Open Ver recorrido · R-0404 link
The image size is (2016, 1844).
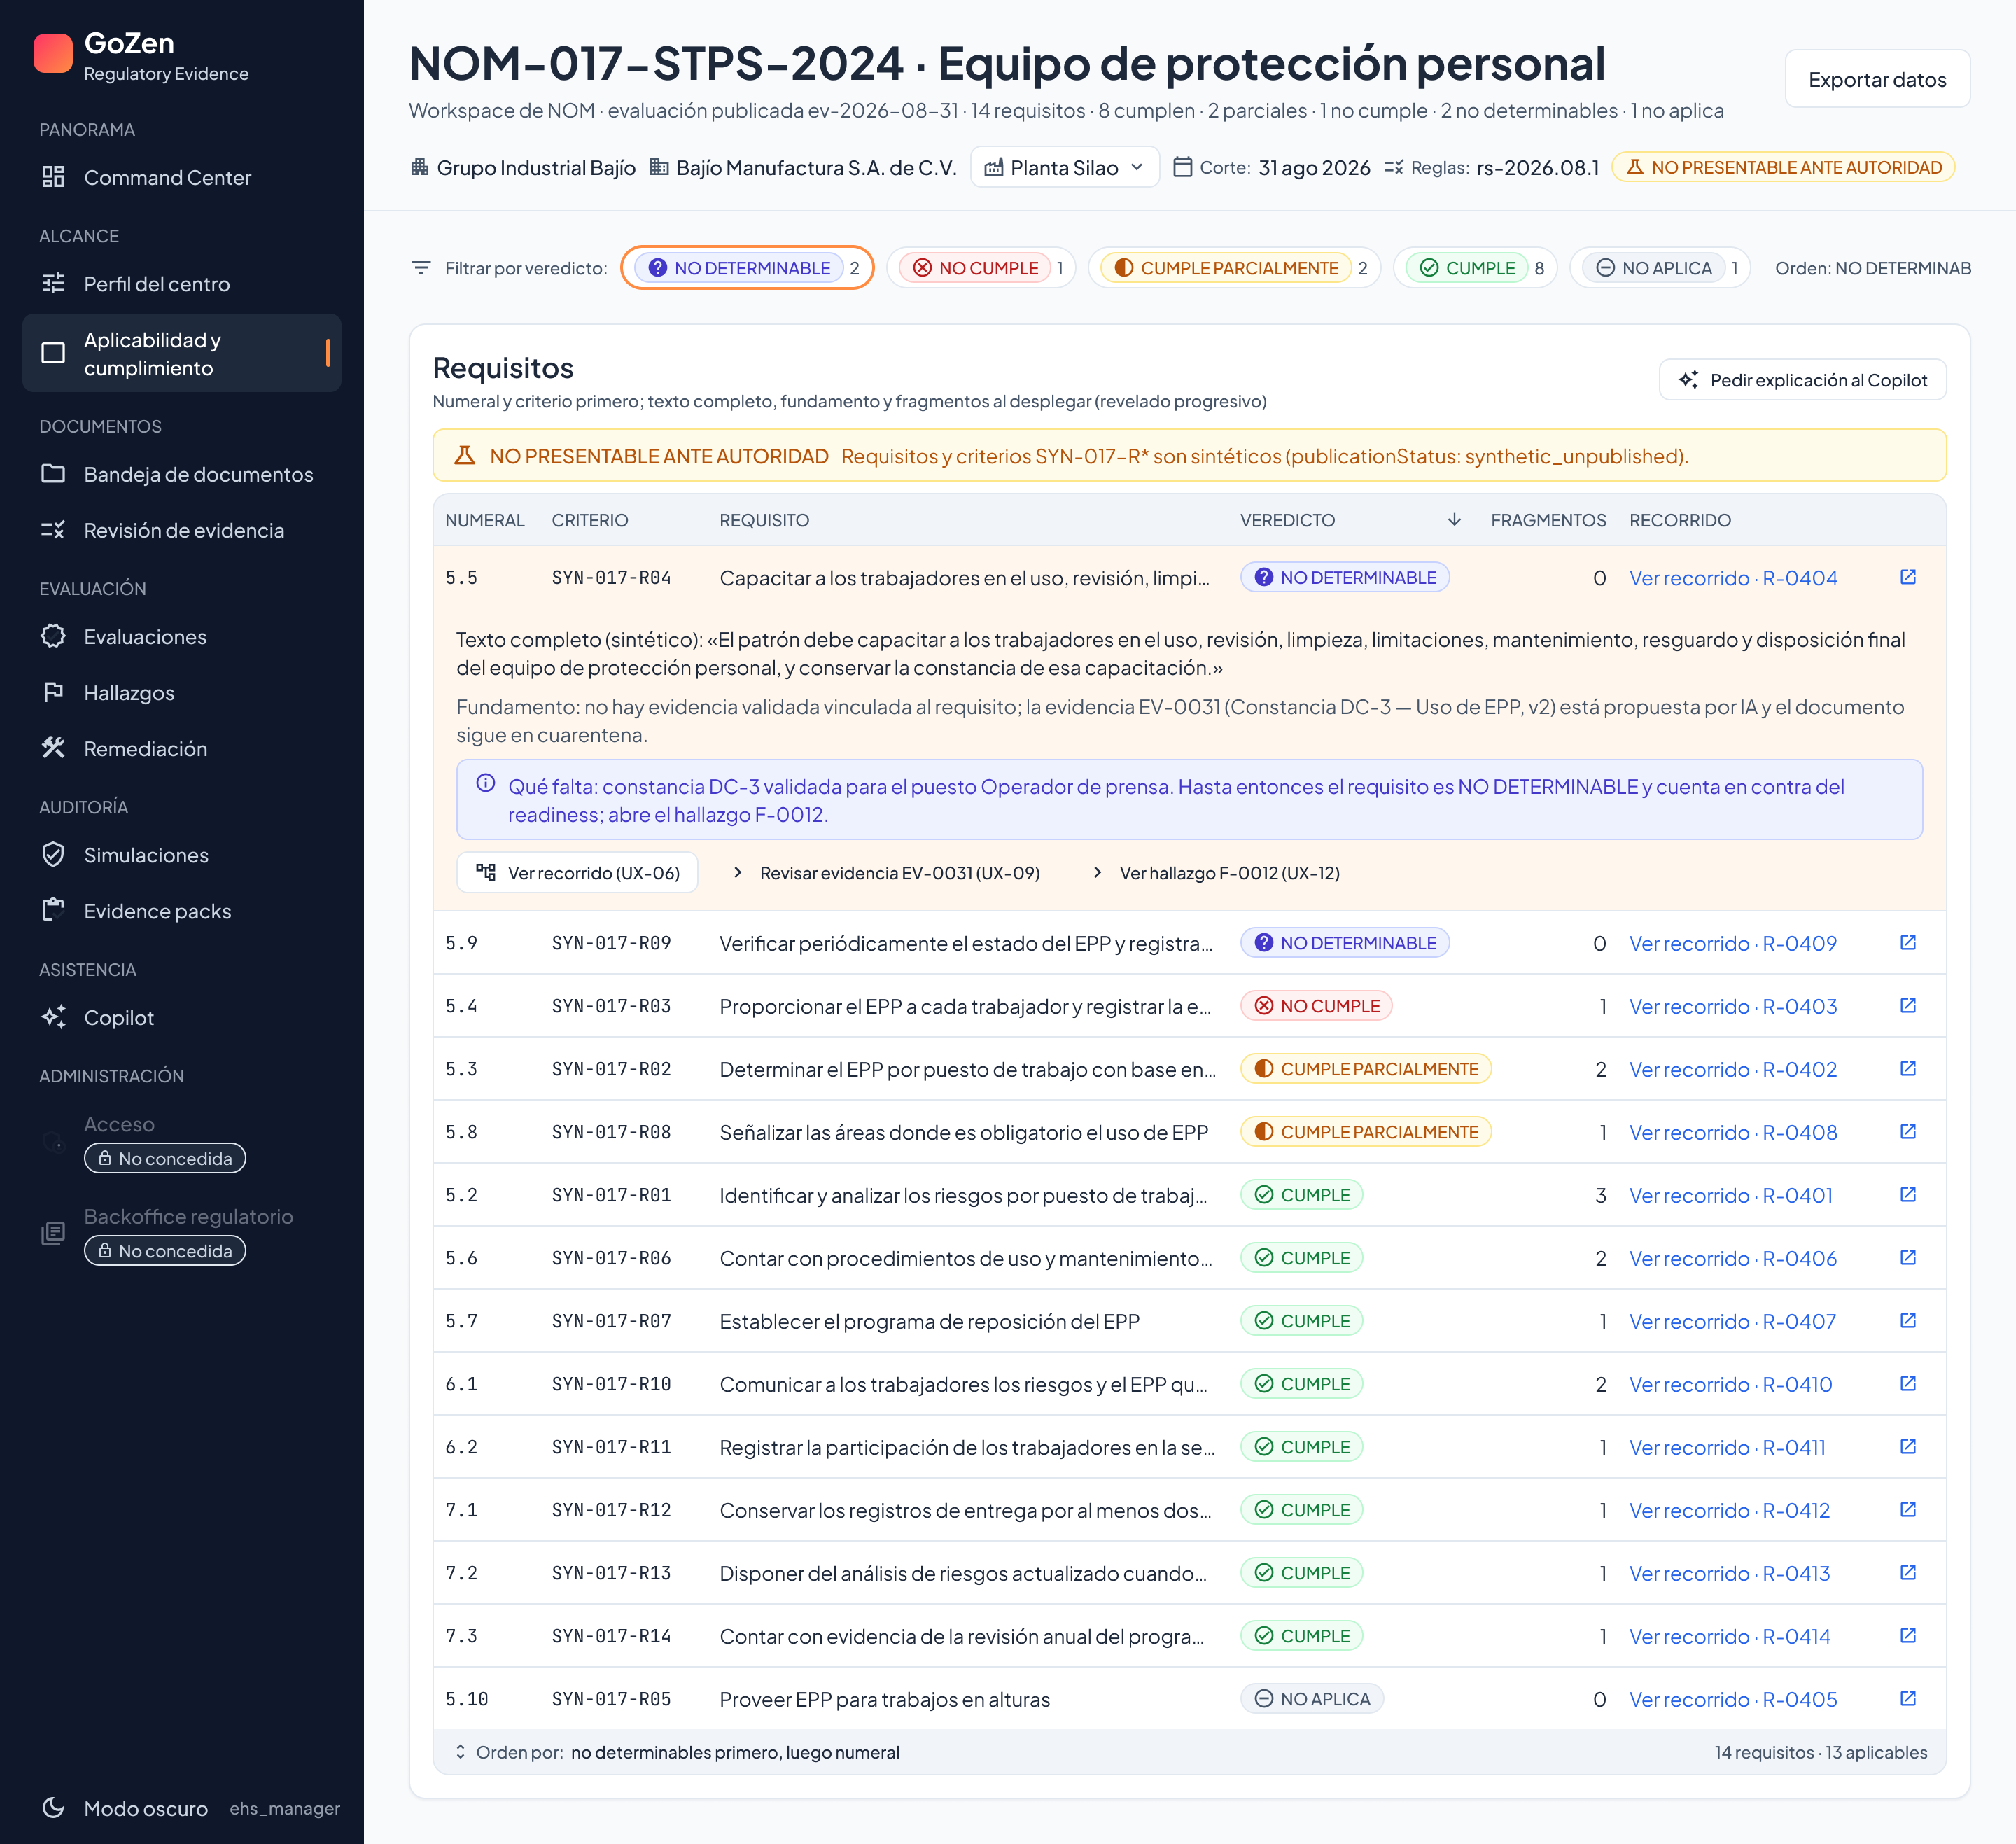point(1733,578)
